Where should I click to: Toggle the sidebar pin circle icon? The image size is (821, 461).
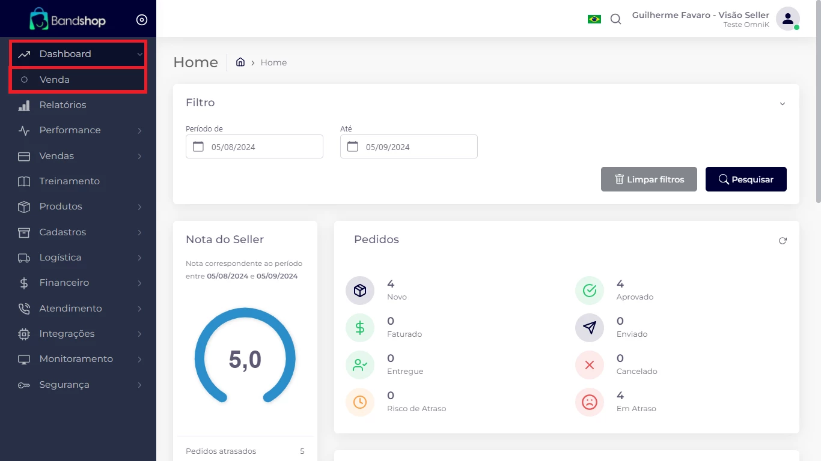point(142,20)
